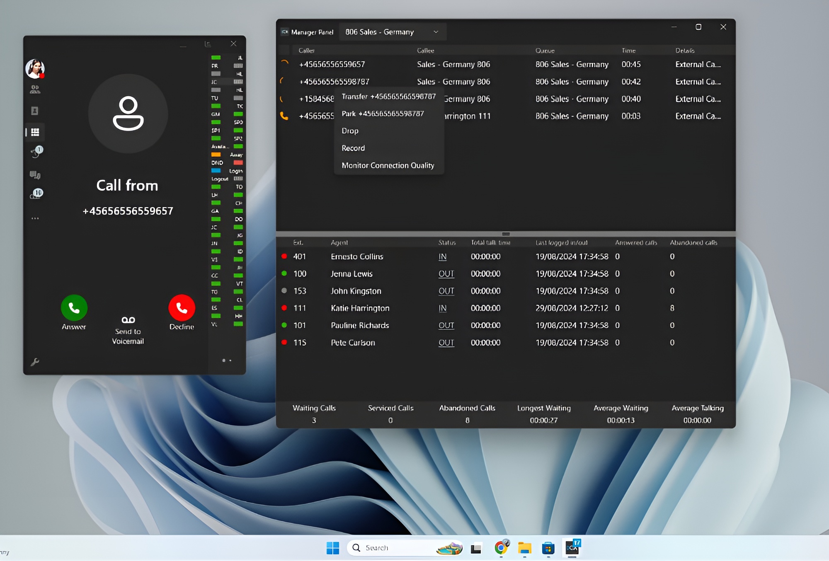The height and width of the screenshot is (561, 829).
Task: Answer the incoming call with green button
Action: pos(74,308)
